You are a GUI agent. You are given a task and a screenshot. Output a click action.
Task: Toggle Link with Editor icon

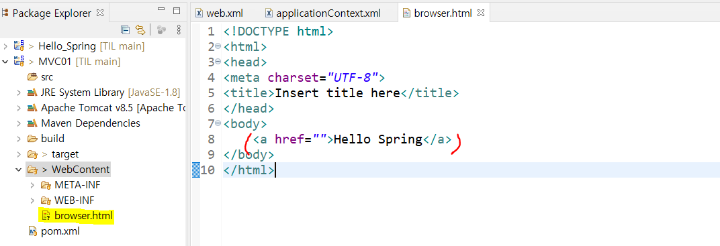[140, 30]
